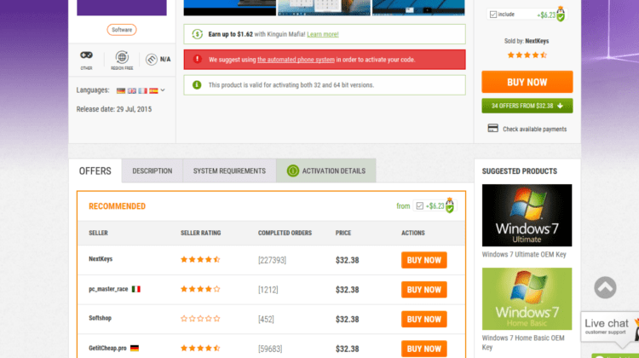Click the German flag language icon

point(121,90)
